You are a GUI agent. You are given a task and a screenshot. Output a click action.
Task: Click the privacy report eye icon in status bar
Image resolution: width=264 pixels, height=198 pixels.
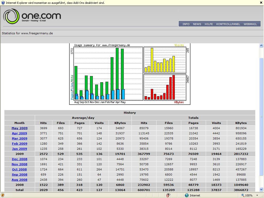point(168,195)
